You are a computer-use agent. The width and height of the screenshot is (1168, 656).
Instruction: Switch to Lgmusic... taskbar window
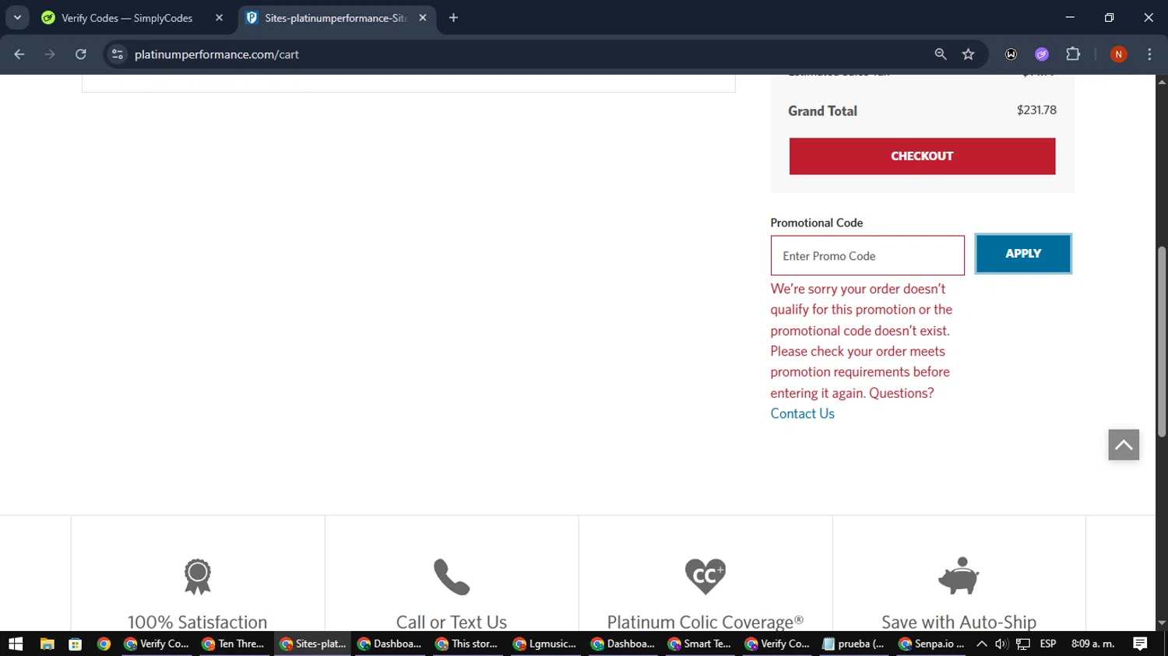(544, 644)
